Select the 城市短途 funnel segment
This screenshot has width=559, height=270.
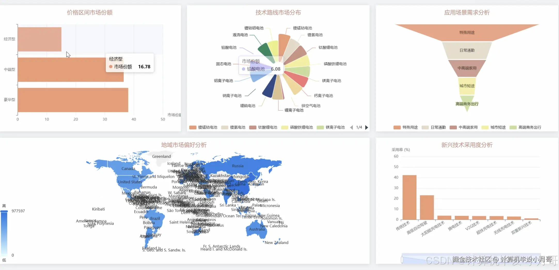(x=467, y=86)
